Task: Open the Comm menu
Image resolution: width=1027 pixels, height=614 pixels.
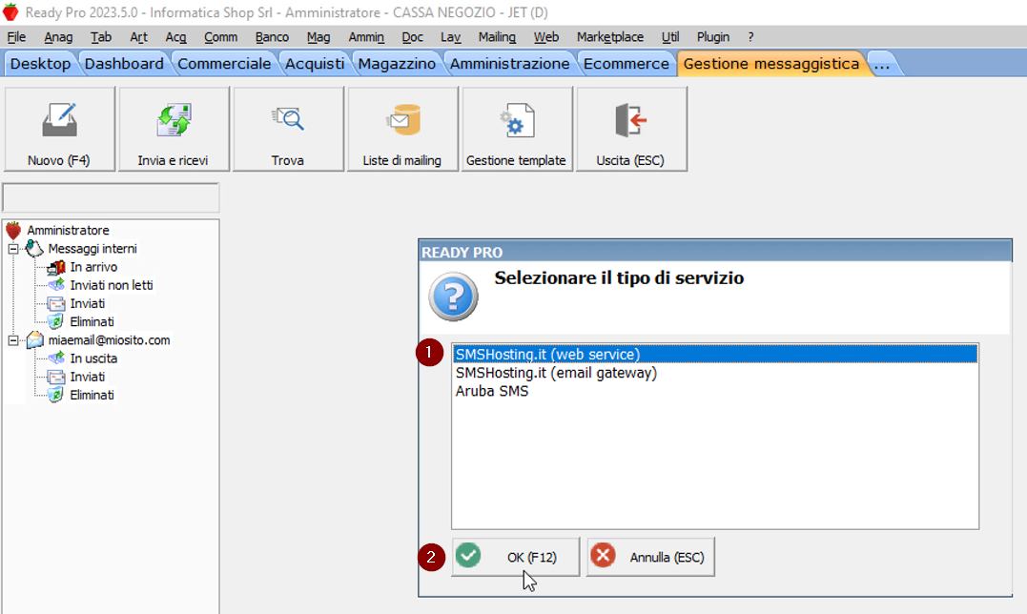Action: pos(220,37)
